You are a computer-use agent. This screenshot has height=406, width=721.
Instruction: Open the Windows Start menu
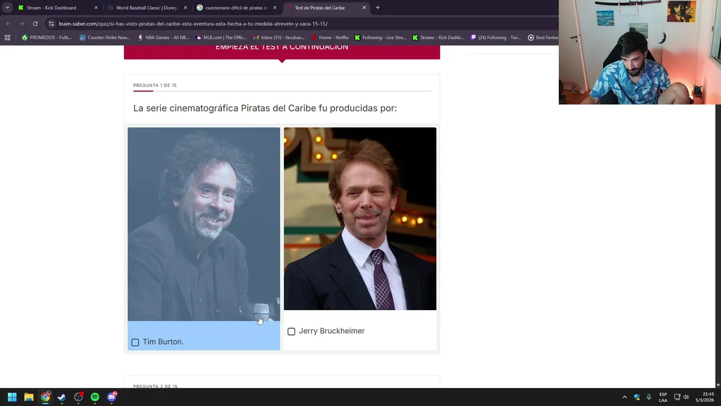coord(12,397)
